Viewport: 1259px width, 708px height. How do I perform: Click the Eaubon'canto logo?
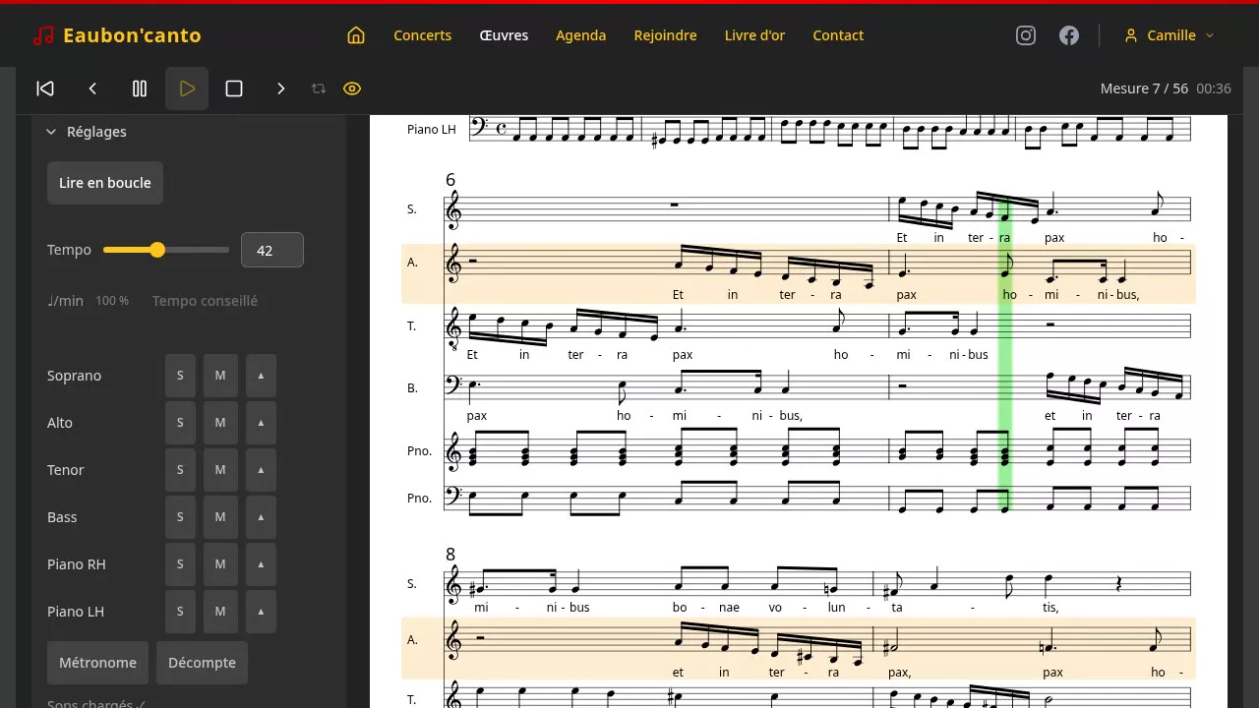click(116, 35)
